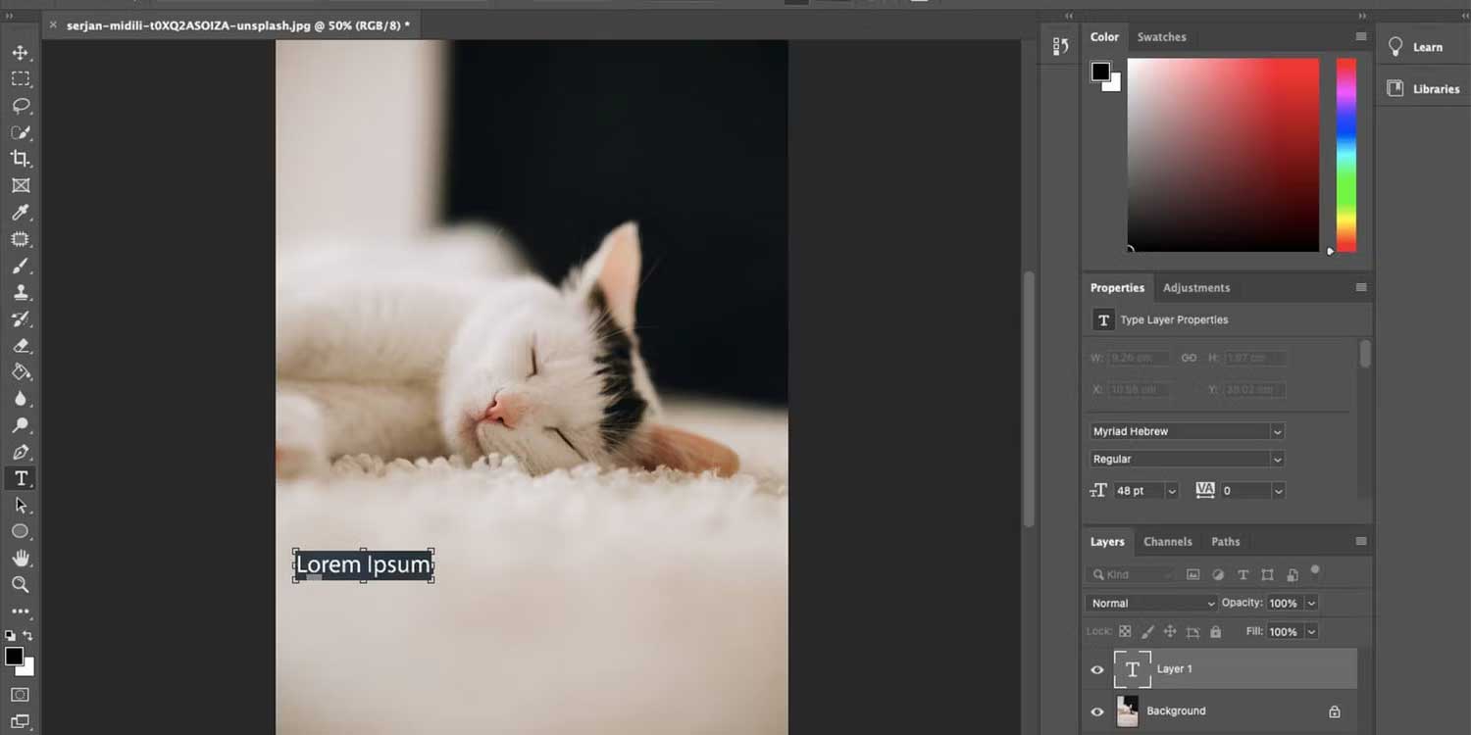1471x735 pixels.
Task: Select the Hand tool
Action: point(21,559)
